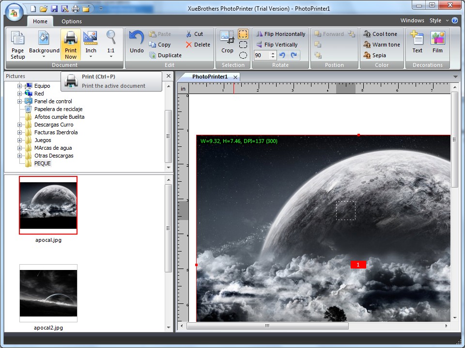The height and width of the screenshot is (348, 465).
Task: Select the elliptical selection shape
Action: click(243, 55)
